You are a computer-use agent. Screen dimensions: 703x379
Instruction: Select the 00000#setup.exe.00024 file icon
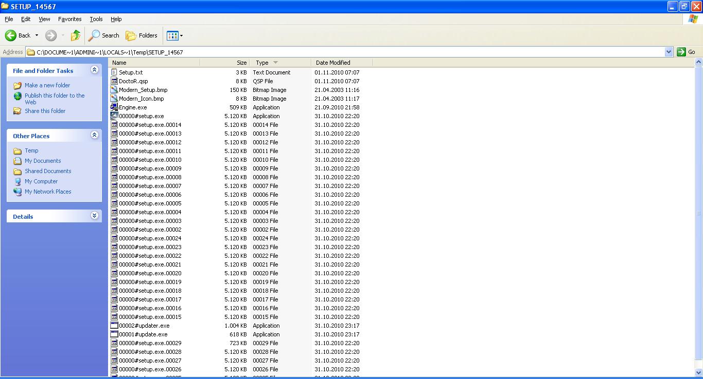point(114,238)
